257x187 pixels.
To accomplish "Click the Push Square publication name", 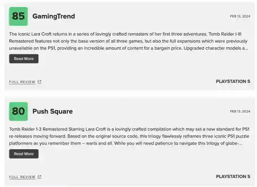I will [52, 112].
